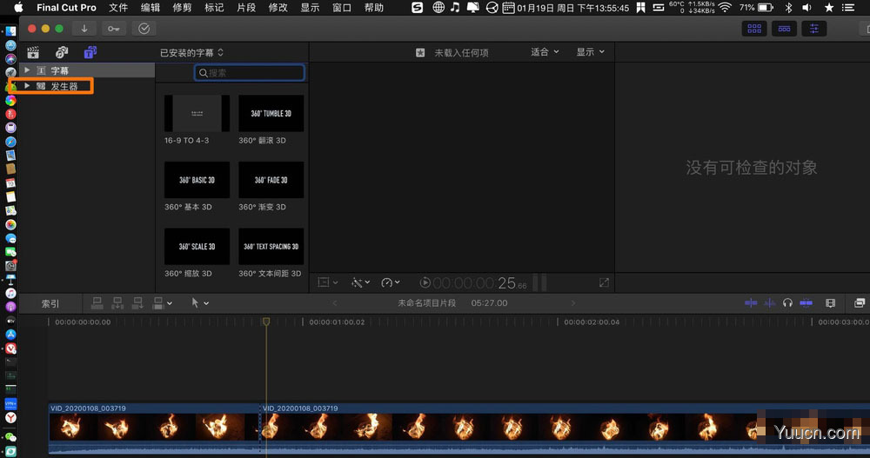Click the Wi-Fi status icon
This screenshot has width=870, height=458.
[x=725, y=7]
